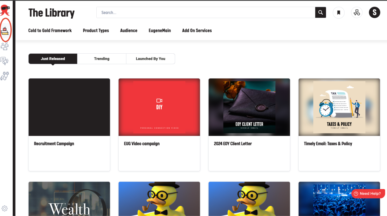Click the EUG Video campaign title
The image size is (387, 216).
tap(142, 144)
